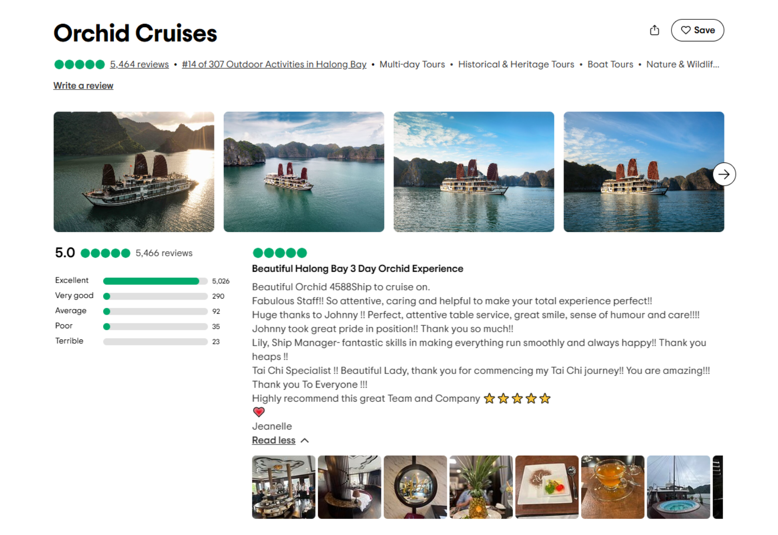Collapse the review using Read less
This screenshot has height=535, width=778.
[x=273, y=440]
